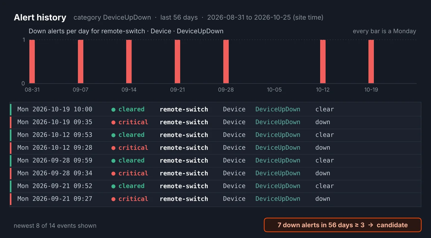Click remote-switch in 10-19 10:00 row
Image resolution: width=431 pixels, height=238 pixels.
[x=184, y=109]
